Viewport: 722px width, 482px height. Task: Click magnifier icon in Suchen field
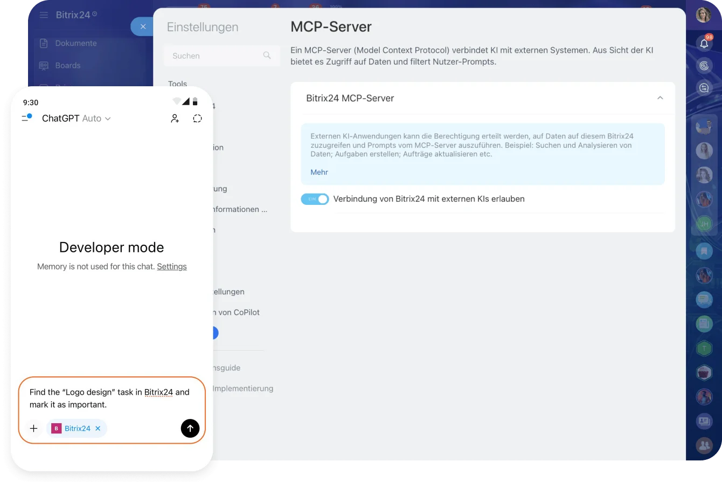click(267, 56)
